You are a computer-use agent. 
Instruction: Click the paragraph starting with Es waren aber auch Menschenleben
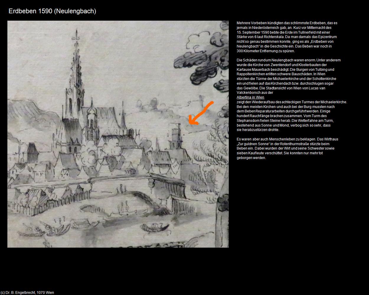pyautogui.click(x=288, y=148)
